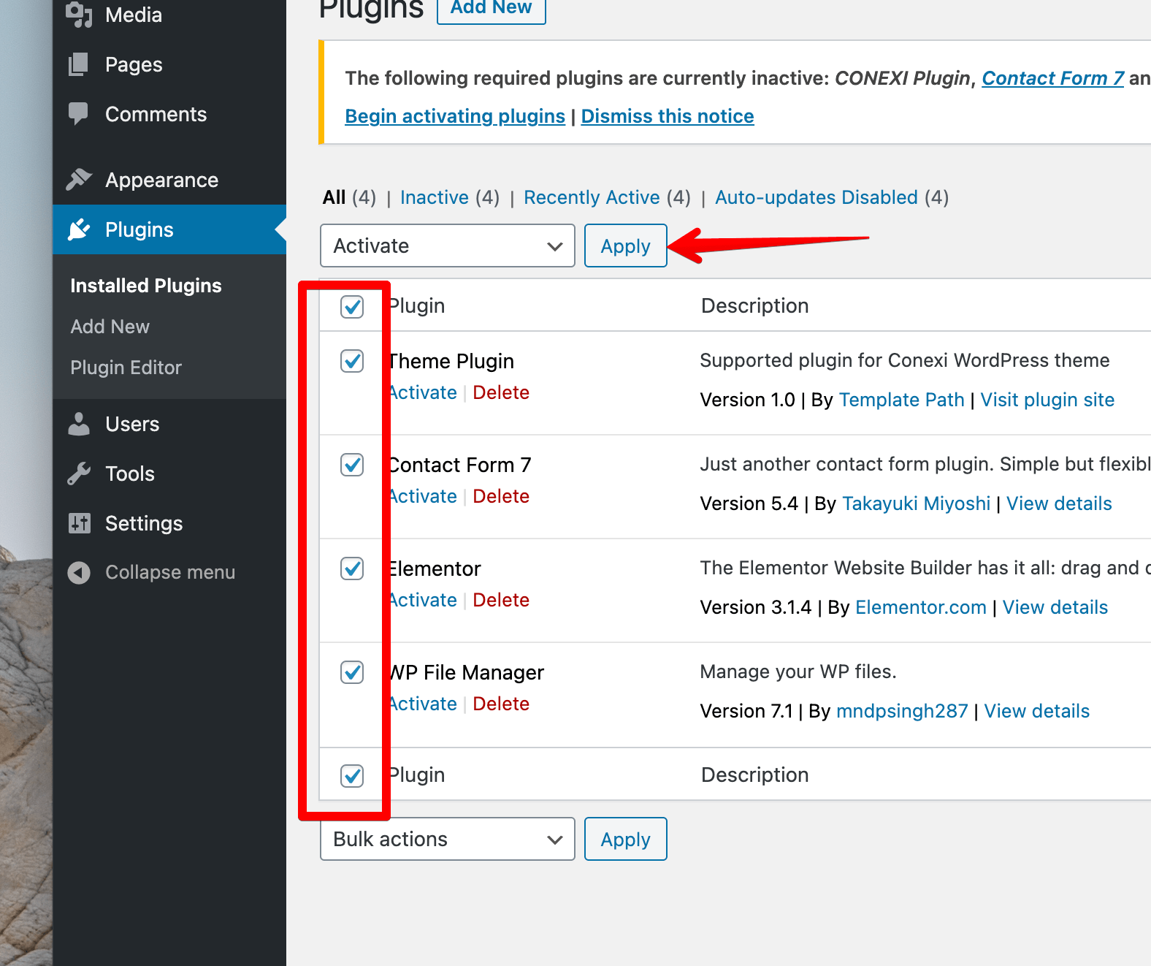
Task: Open the Inactive plugins filter tab
Action: point(435,197)
